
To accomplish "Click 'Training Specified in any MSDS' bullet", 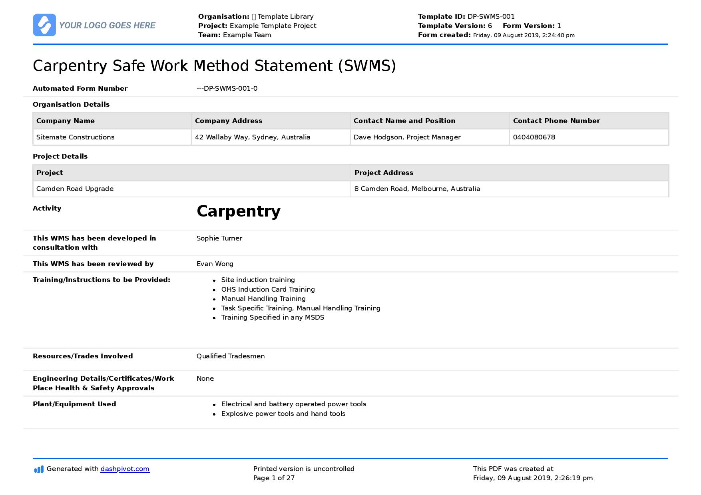I will tap(273, 318).
